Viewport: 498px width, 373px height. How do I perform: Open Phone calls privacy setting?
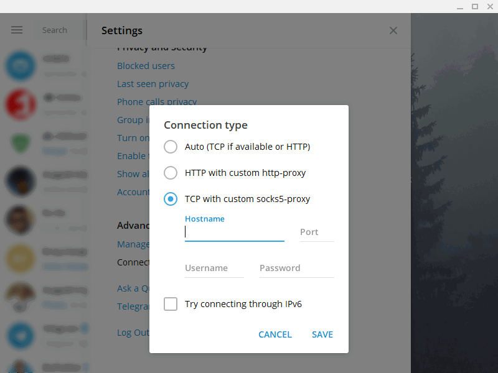pyautogui.click(x=156, y=102)
